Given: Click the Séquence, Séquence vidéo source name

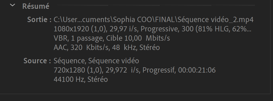Looking at the screenshot, I should (x=96, y=61).
